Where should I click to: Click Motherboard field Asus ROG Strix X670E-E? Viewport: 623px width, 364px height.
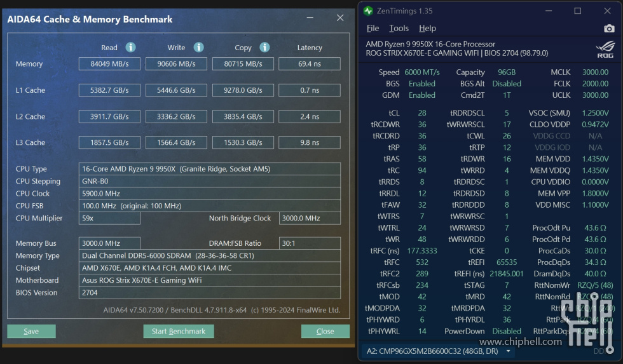tap(209, 280)
